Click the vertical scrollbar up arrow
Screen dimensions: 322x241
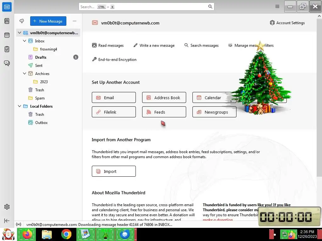[x=319, y=16]
